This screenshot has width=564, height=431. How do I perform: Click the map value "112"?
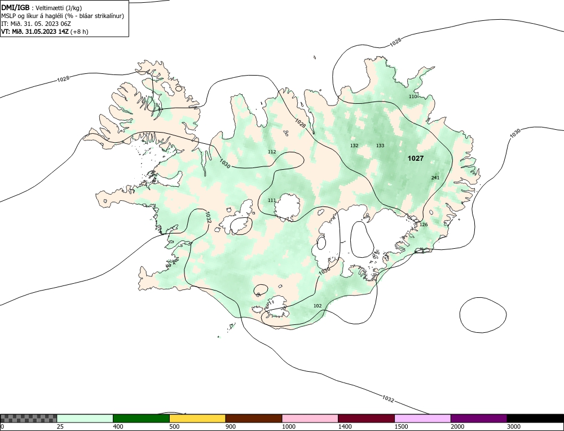pyautogui.click(x=272, y=152)
